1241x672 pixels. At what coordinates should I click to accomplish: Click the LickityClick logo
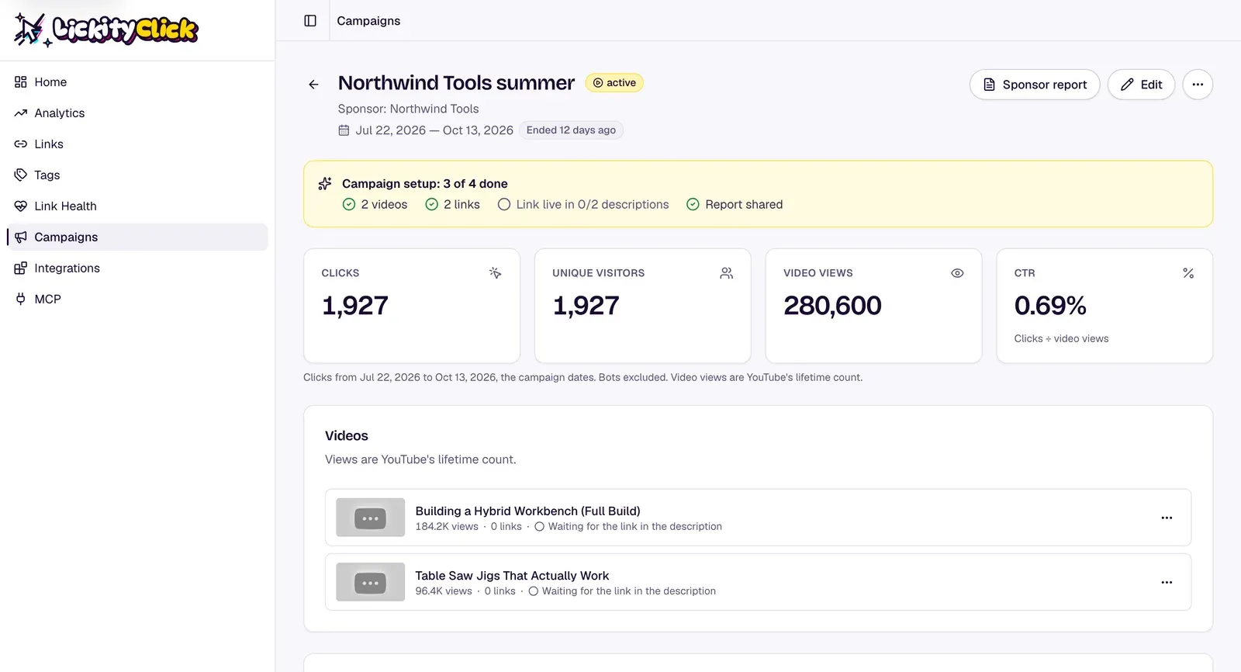[x=106, y=29]
